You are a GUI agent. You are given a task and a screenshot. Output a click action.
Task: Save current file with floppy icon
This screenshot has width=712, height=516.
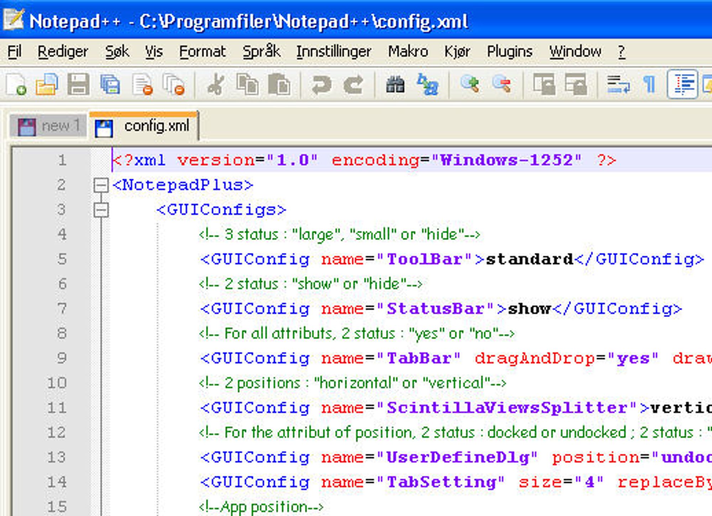coord(78,84)
